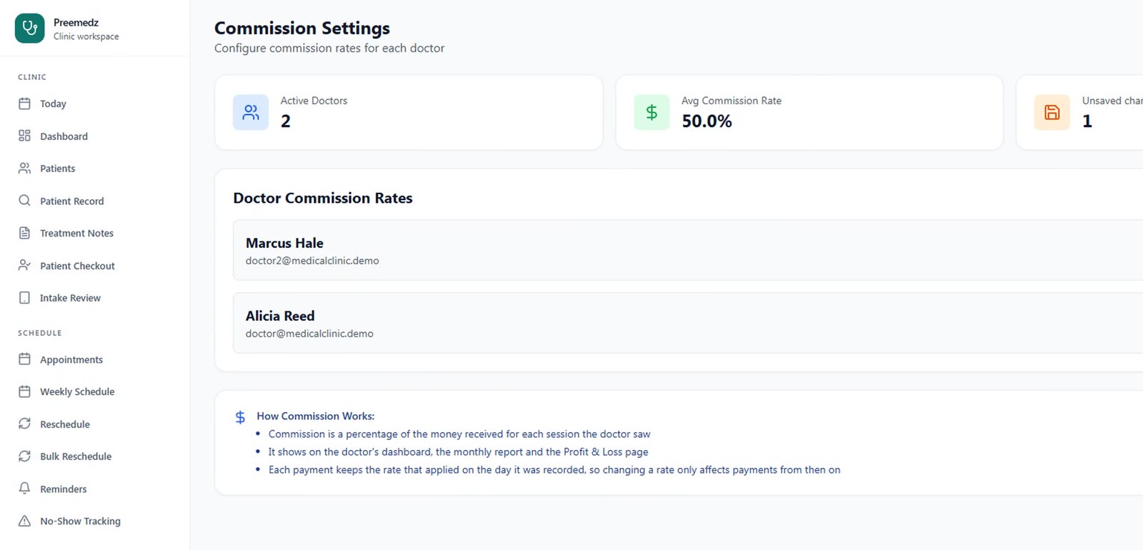The height and width of the screenshot is (550, 1143).
Task: Click the Configure commission rates subtitle
Action: tap(329, 48)
